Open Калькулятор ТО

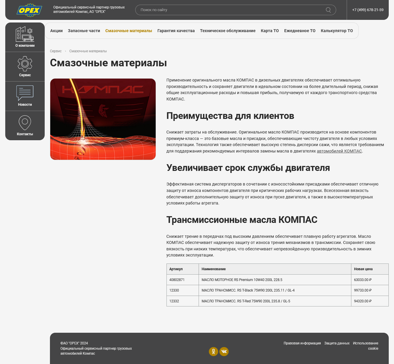pos(336,31)
